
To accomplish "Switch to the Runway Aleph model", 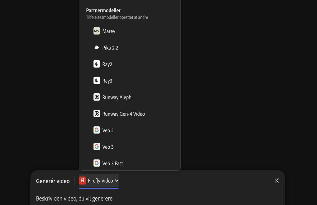I will [117, 97].
